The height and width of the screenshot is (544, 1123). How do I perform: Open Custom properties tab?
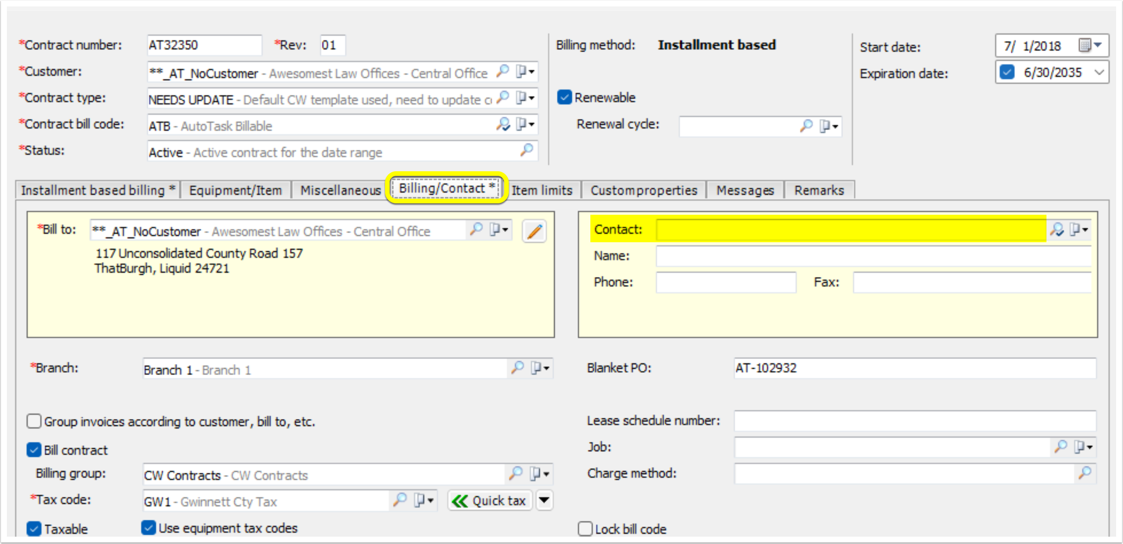(x=644, y=190)
